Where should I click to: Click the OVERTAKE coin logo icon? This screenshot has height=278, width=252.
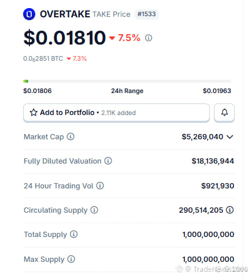pyautogui.click(x=29, y=14)
